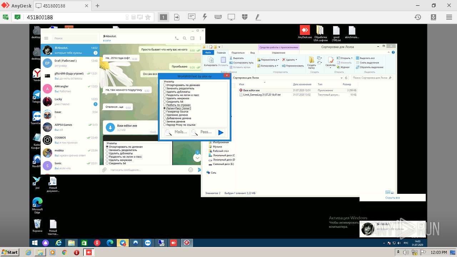Image resolution: width=457 pixels, height=257 pixels.
Task: Select Удалить ненужное in WorkWithText
Action: [x=176, y=98]
